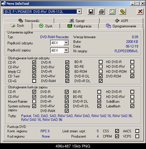Click the Nero InfoTool title bar icon

4,3
